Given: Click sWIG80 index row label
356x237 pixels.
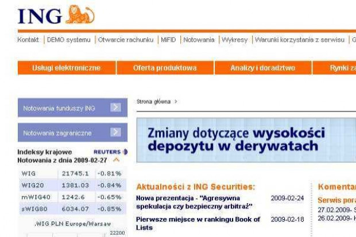Looking at the screenshot, I should (34, 209).
